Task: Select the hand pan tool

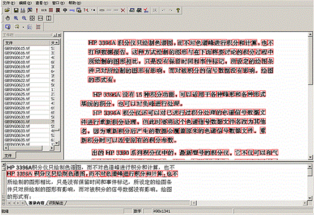Action: [7, 18]
